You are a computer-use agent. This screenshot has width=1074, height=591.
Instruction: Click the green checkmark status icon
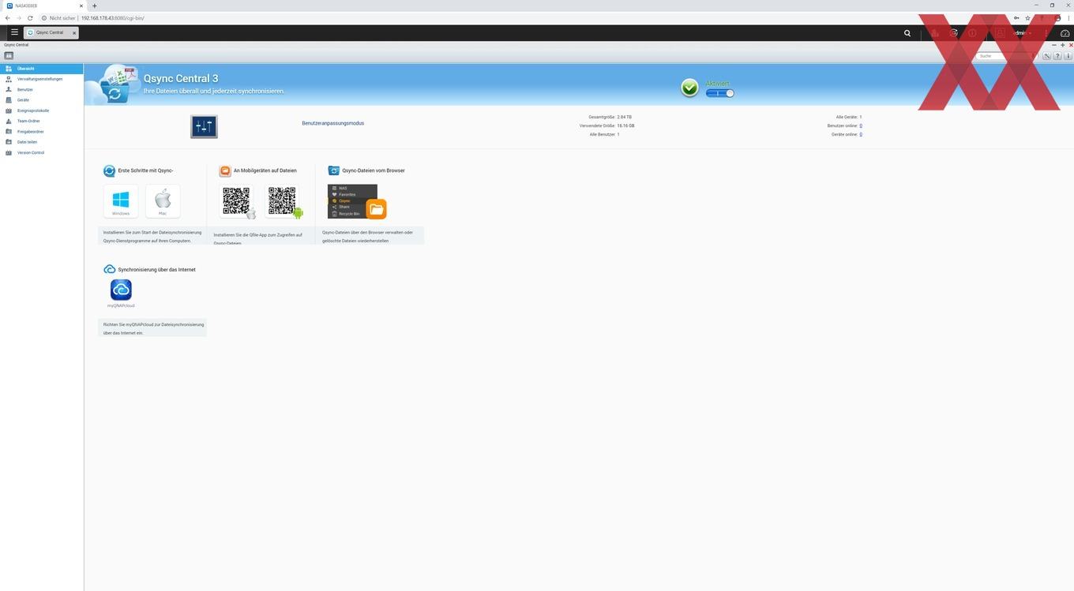click(689, 88)
